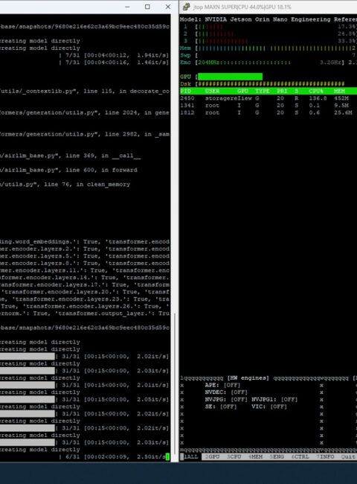
Task: Click the 6/31 progress line at 2.50it/s
Action: pyautogui.click(x=114, y=457)
